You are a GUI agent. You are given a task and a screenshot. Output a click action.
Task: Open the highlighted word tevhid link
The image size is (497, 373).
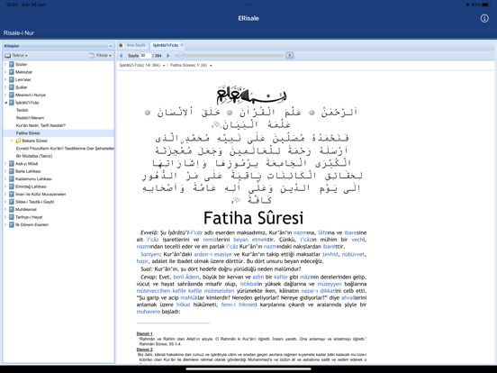pyautogui.click(x=330, y=254)
